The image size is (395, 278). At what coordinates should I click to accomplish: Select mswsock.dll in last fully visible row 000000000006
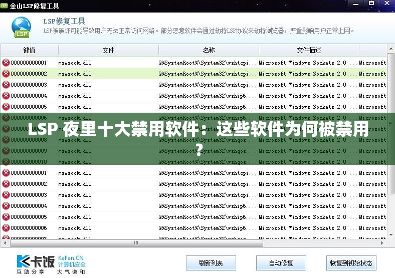point(75,228)
